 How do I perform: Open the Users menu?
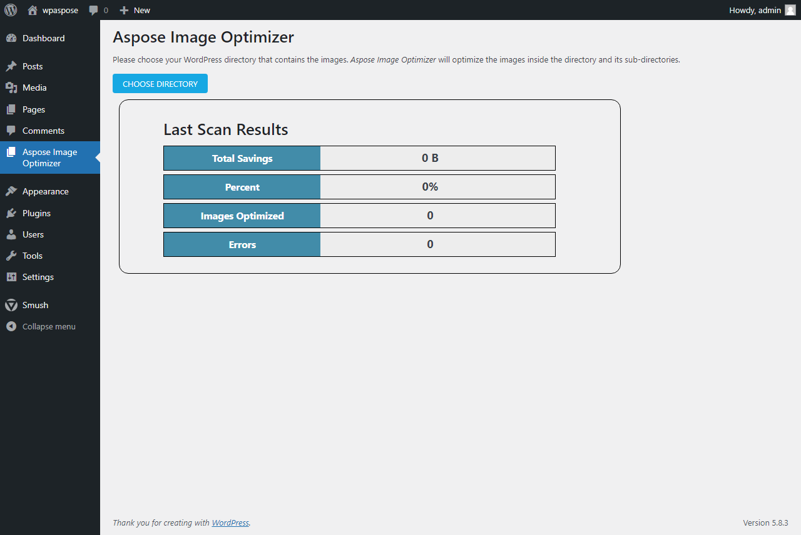pos(50,234)
